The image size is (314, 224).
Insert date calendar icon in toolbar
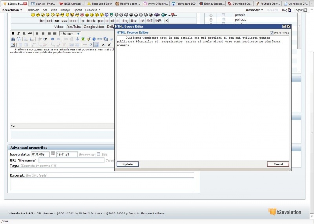[x=106, y=39]
